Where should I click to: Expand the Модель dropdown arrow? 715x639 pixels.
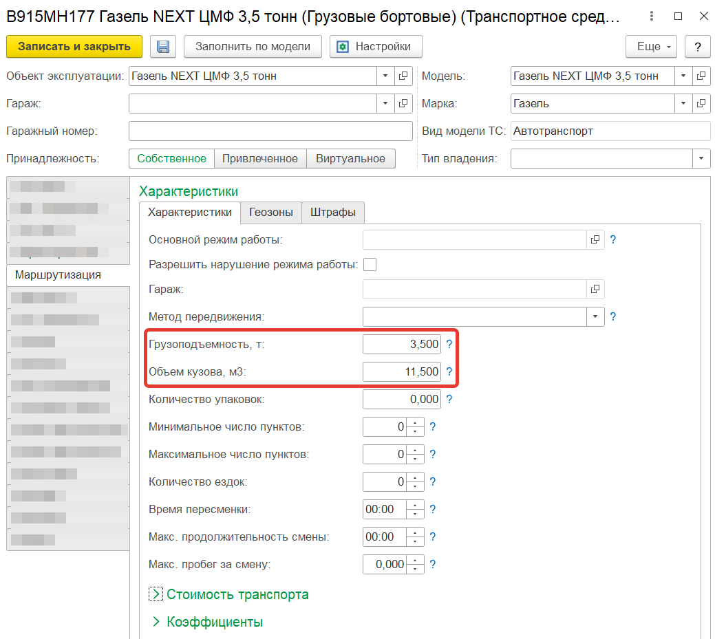click(x=683, y=76)
